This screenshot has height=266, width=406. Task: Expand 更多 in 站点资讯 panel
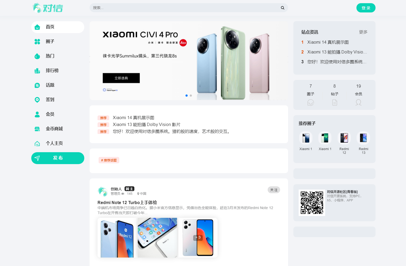pyautogui.click(x=363, y=32)
